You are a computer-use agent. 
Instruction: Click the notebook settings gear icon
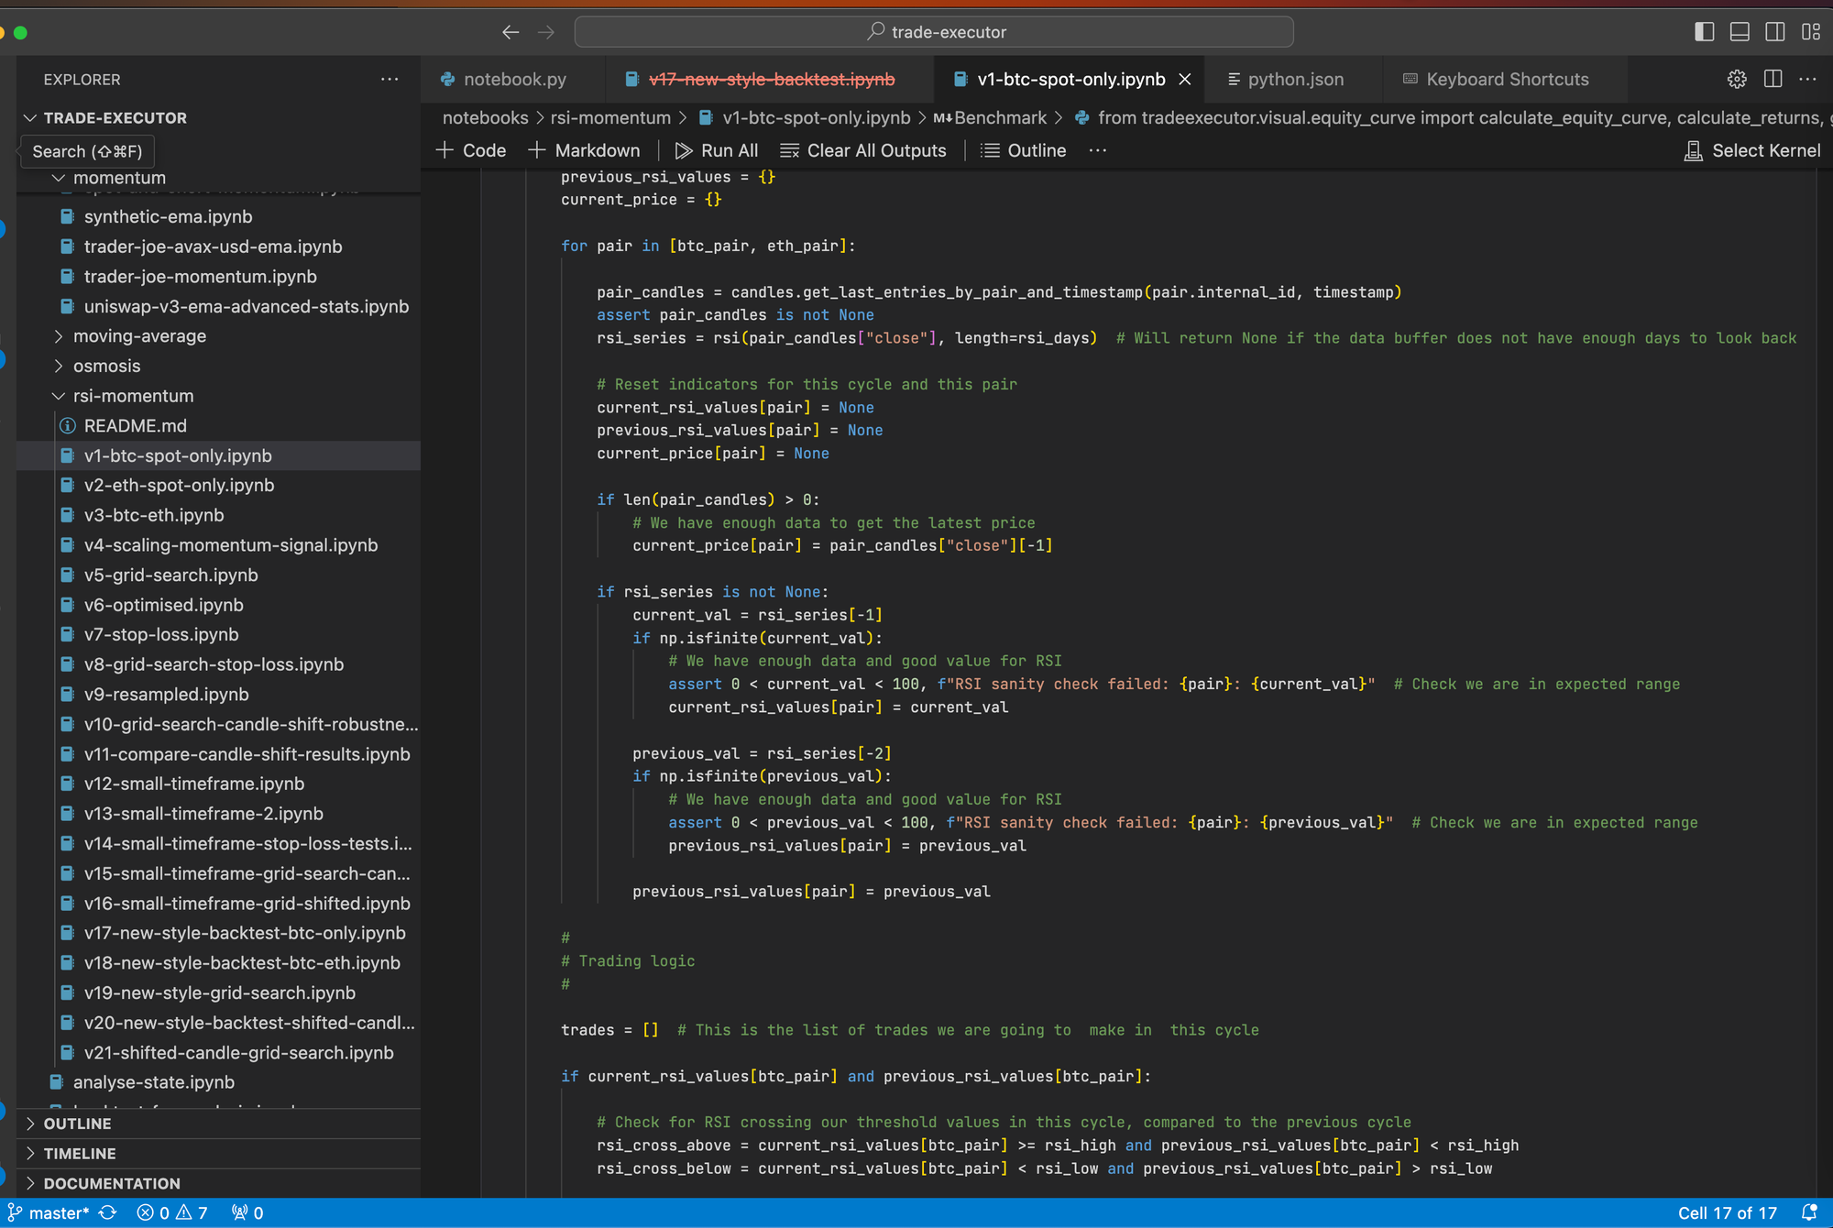(1737, 80)
